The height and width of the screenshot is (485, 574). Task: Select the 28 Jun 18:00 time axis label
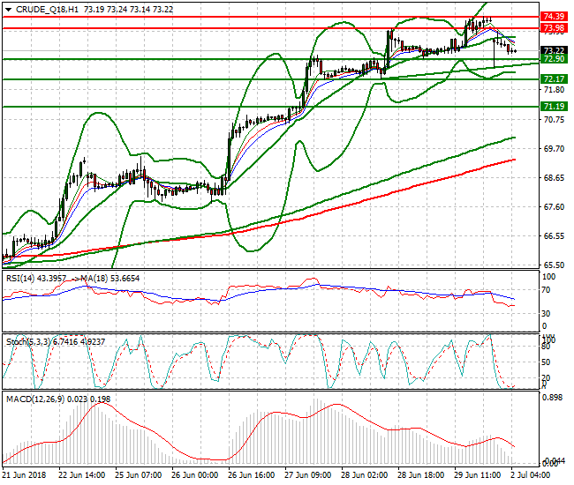pos(421,475)
